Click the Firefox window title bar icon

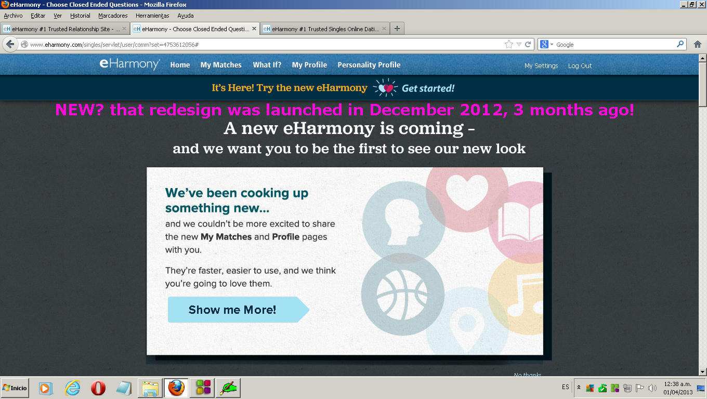tap(5, 5)
